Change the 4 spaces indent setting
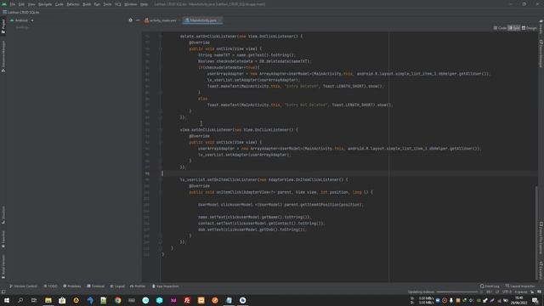The height and width of the screenshot is (306, 544). (521, 292)
